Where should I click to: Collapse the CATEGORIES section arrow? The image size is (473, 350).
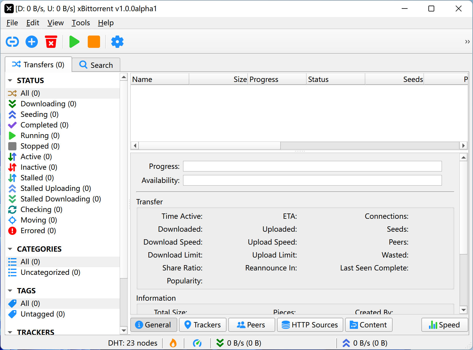click(x=10, y=249)
